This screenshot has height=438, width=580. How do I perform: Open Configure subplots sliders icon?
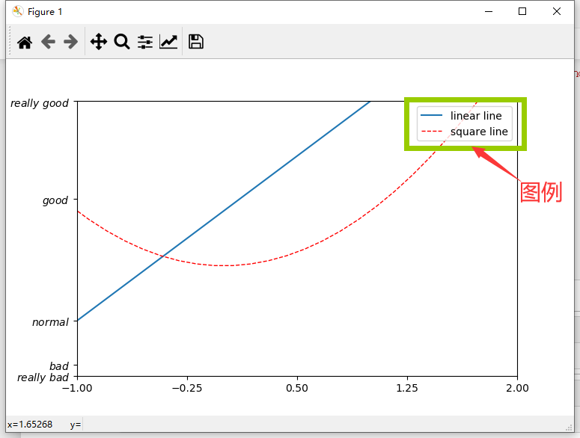(145, 42)
